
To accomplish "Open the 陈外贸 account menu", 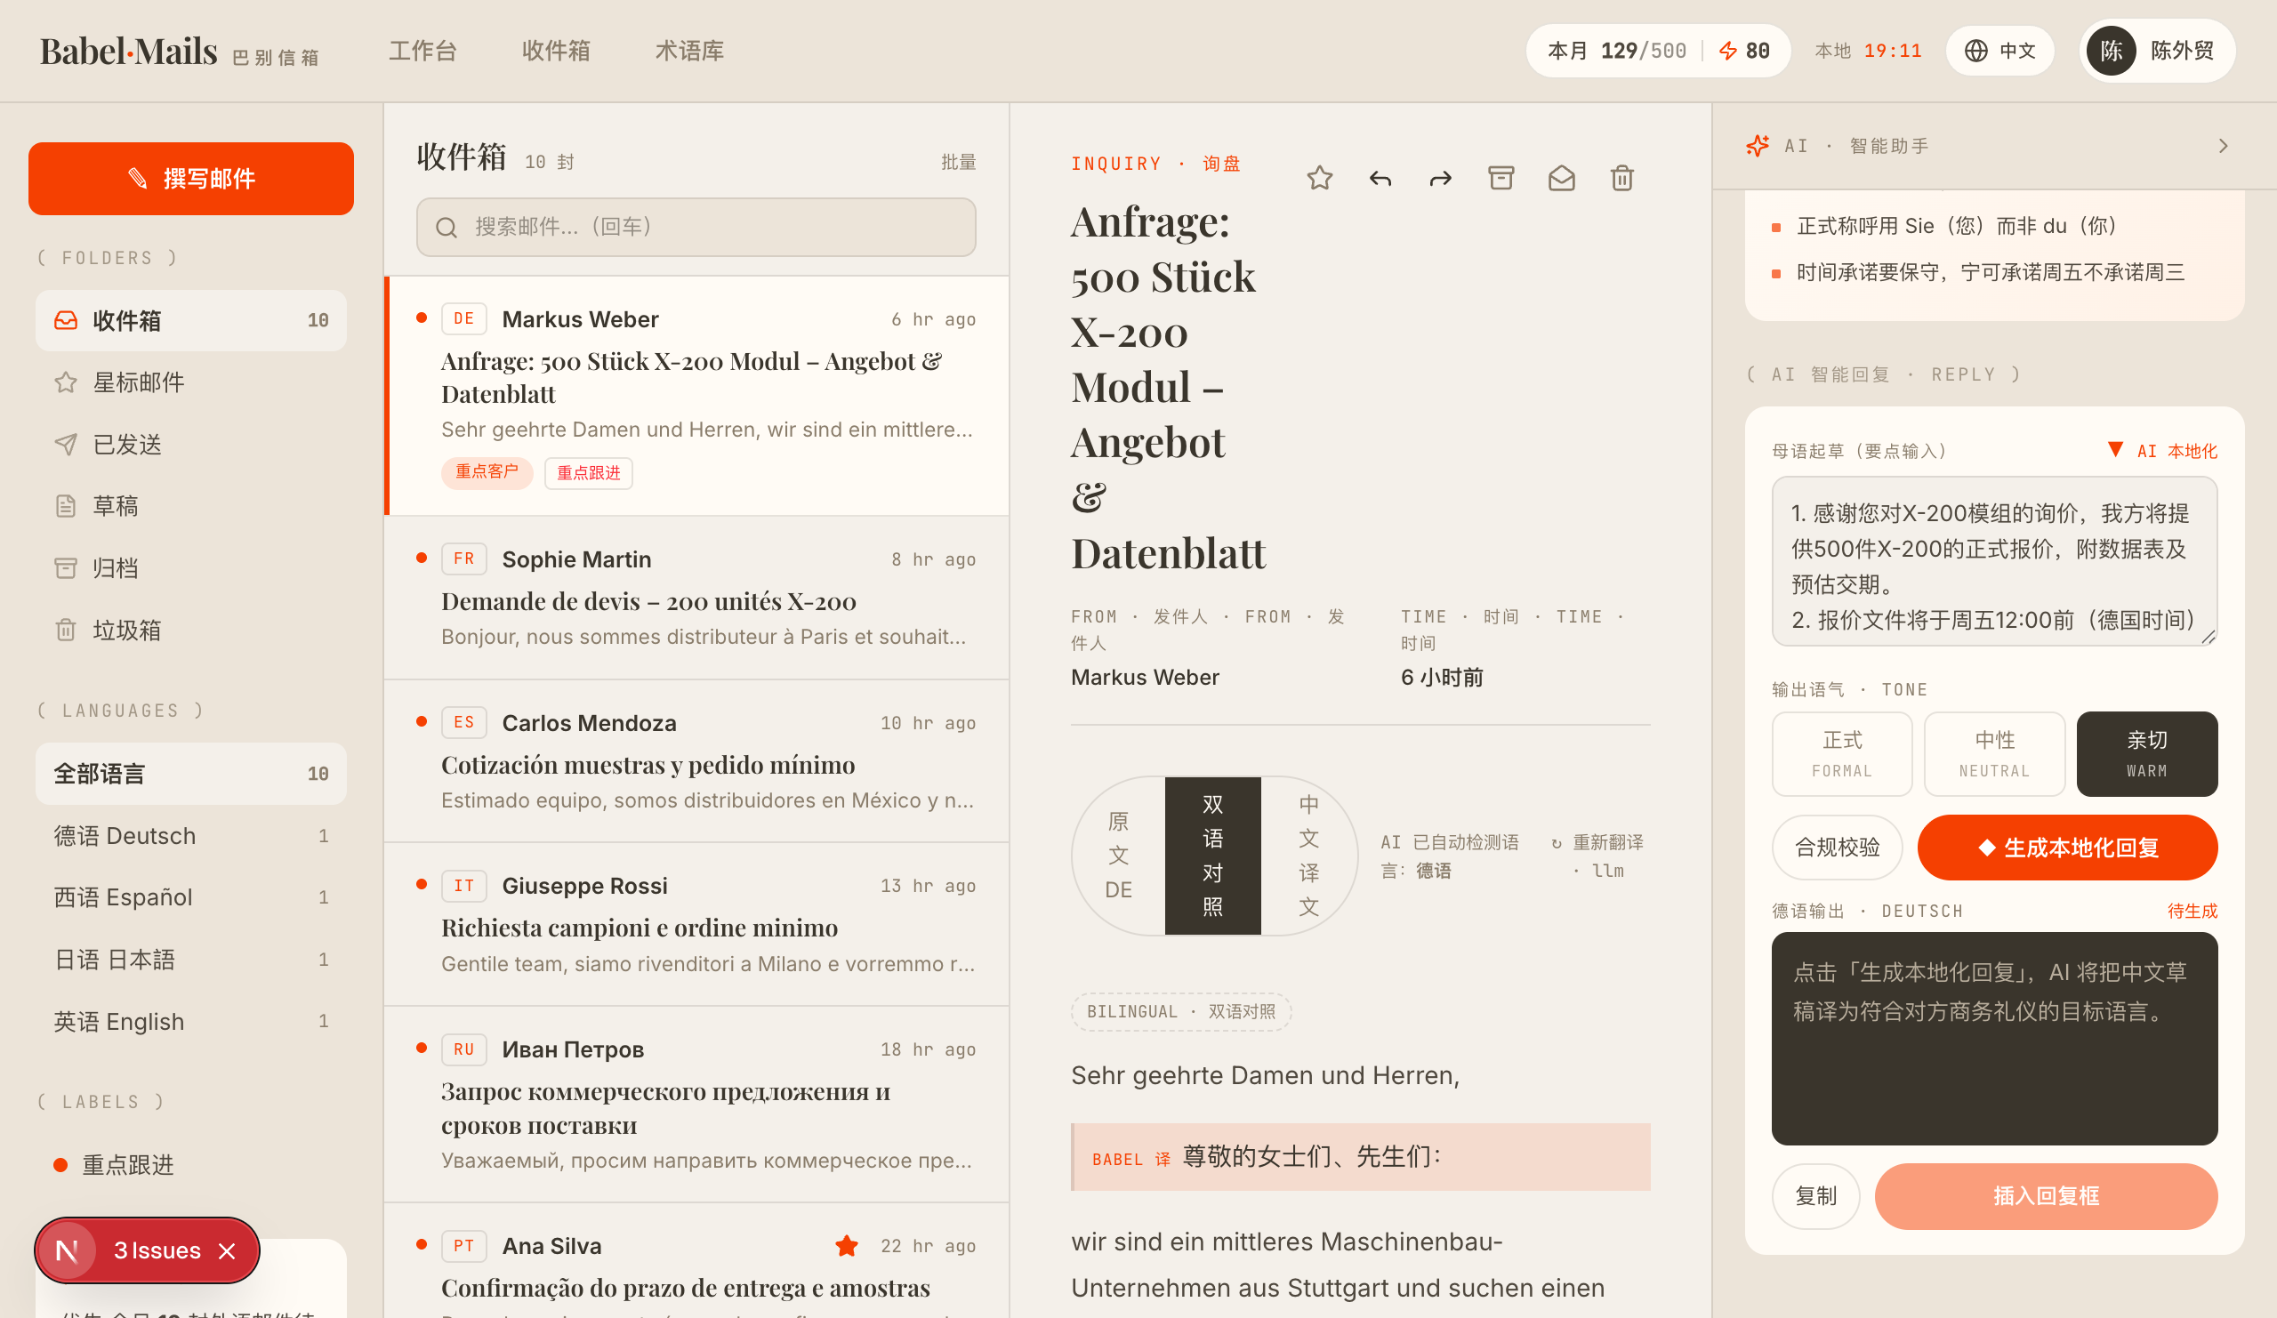I will [2157, 51].
